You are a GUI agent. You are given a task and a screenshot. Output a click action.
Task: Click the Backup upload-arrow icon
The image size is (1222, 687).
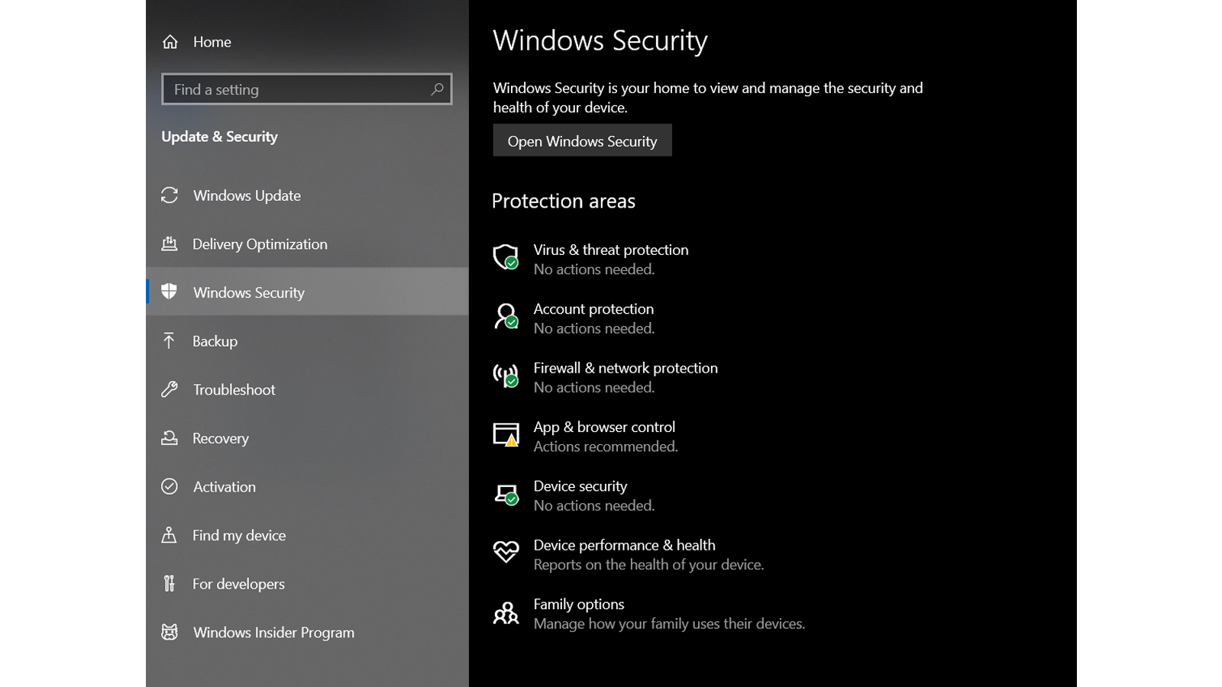(x=170, y=341)
